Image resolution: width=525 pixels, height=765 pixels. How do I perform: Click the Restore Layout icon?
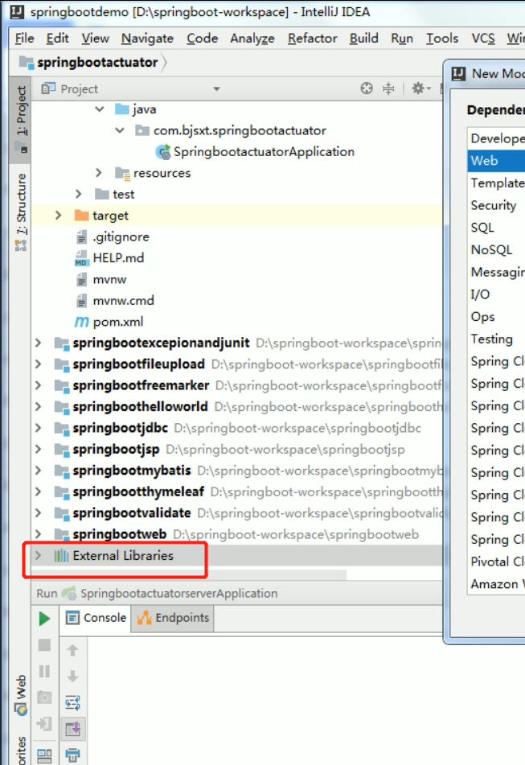click(44, 755)
